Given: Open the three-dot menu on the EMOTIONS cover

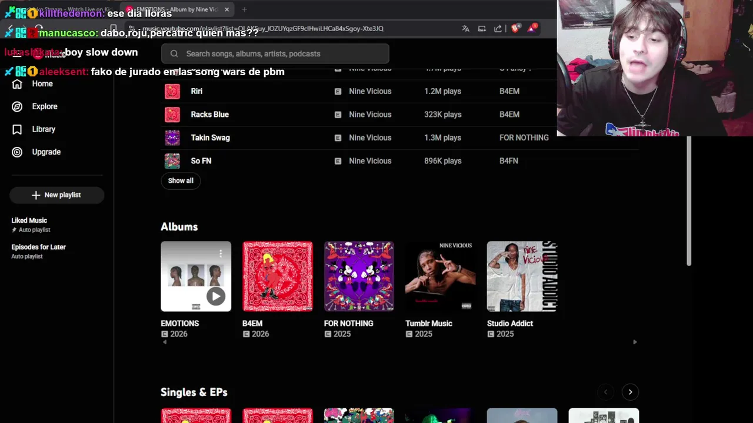Looking at the screenshot, I should [x=221, y=253].
